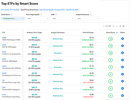The height and width of the screenshot is (100, 130).
Task: Click the '1 - 10 of 97' page counter
Action: 107,26
